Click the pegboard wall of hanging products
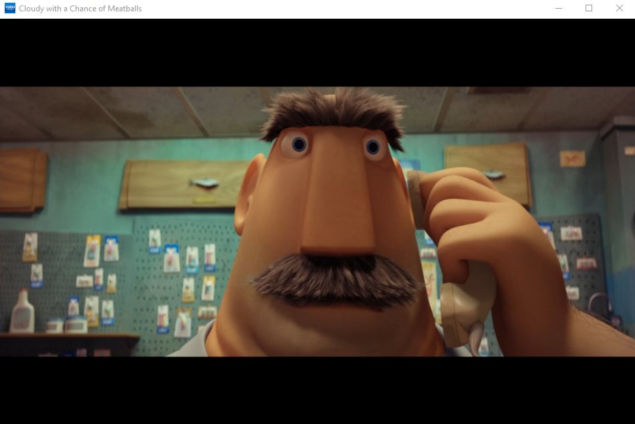Screen dimensions: 635x424 coord(100,267)
